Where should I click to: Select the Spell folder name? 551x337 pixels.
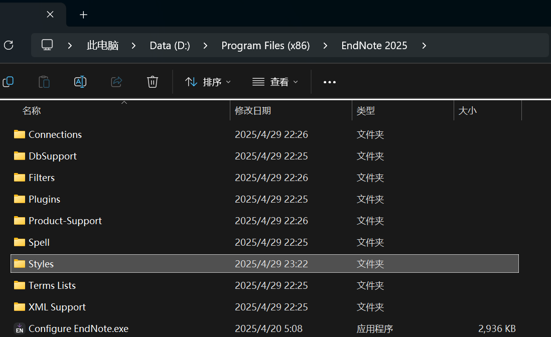pyautogui.click(x=39, y=243)
